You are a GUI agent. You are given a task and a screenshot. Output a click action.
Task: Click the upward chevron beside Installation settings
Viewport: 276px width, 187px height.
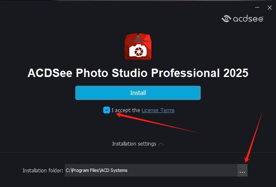(x=161, y=144)
